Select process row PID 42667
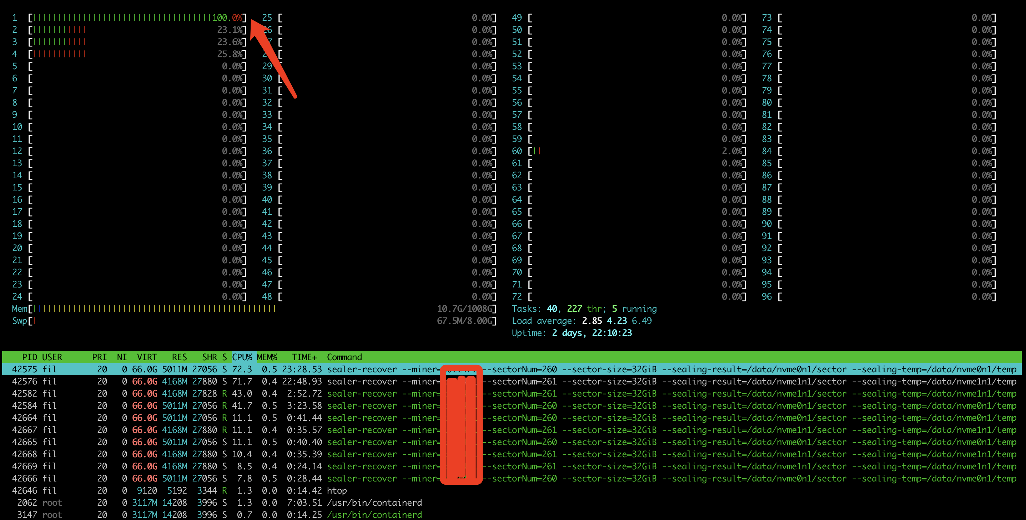This screenshot has width=1026, height=520. pos(512,430)
